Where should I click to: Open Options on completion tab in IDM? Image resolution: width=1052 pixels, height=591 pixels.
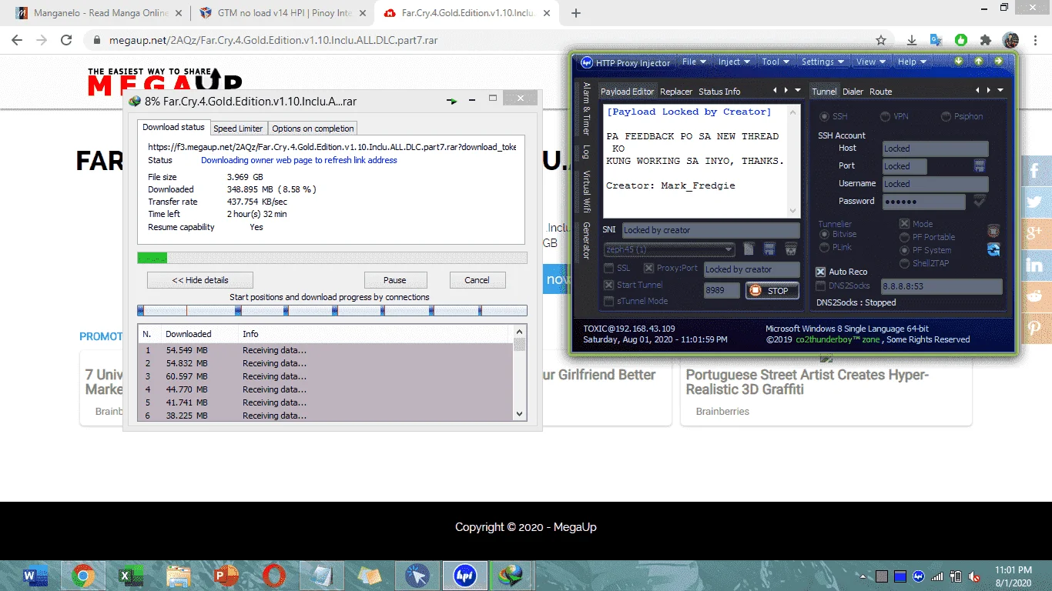313,129
